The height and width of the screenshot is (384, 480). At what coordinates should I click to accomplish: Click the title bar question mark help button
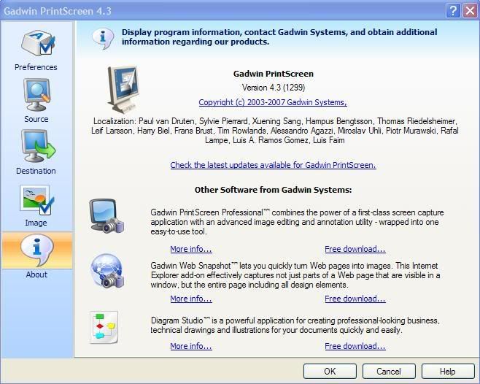pos(453,11)
